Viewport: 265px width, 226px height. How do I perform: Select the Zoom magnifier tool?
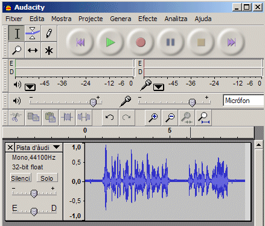click(16, 50)
